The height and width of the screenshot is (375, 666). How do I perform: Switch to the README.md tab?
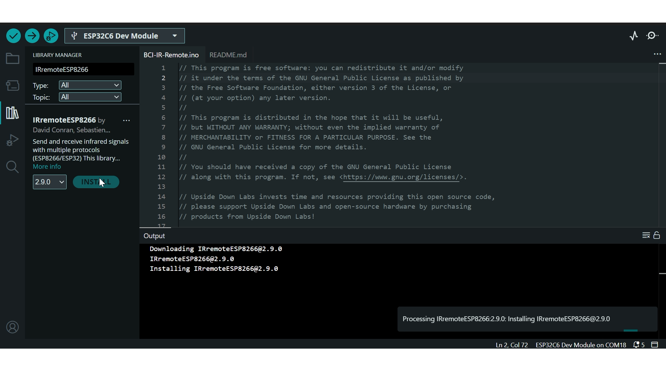(228, 55)
